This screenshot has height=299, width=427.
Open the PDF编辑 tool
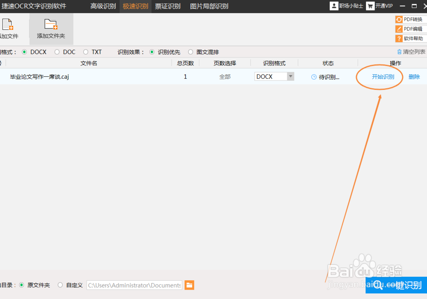tap(411, 29)
